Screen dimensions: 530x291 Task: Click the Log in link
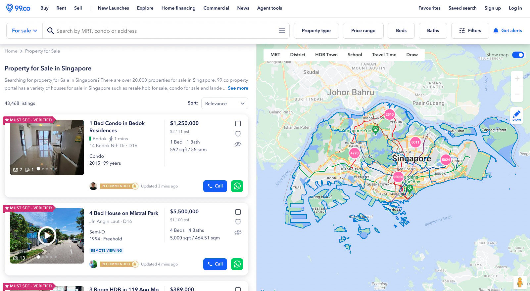click(515, 8)
